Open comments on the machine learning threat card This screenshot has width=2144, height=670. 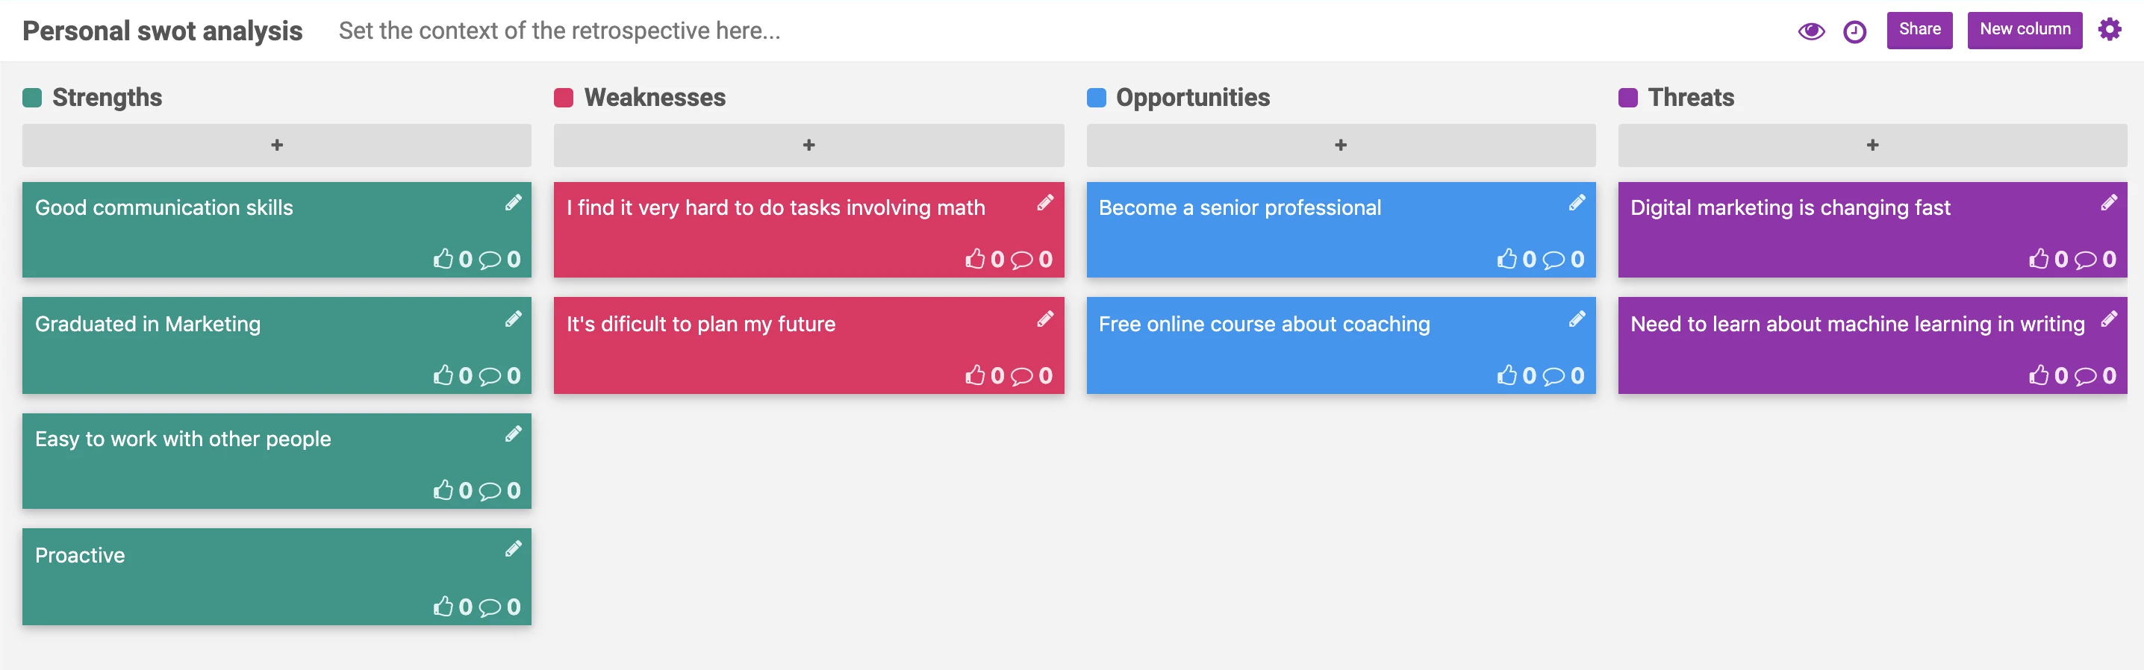pos(2085,375)
